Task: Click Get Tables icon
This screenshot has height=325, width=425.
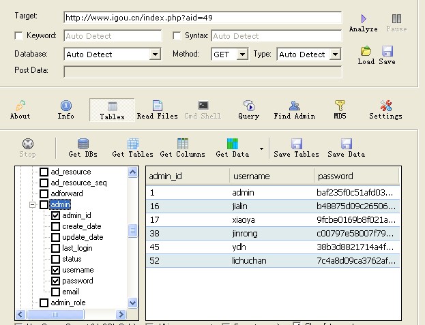Action: click(133, 144)
